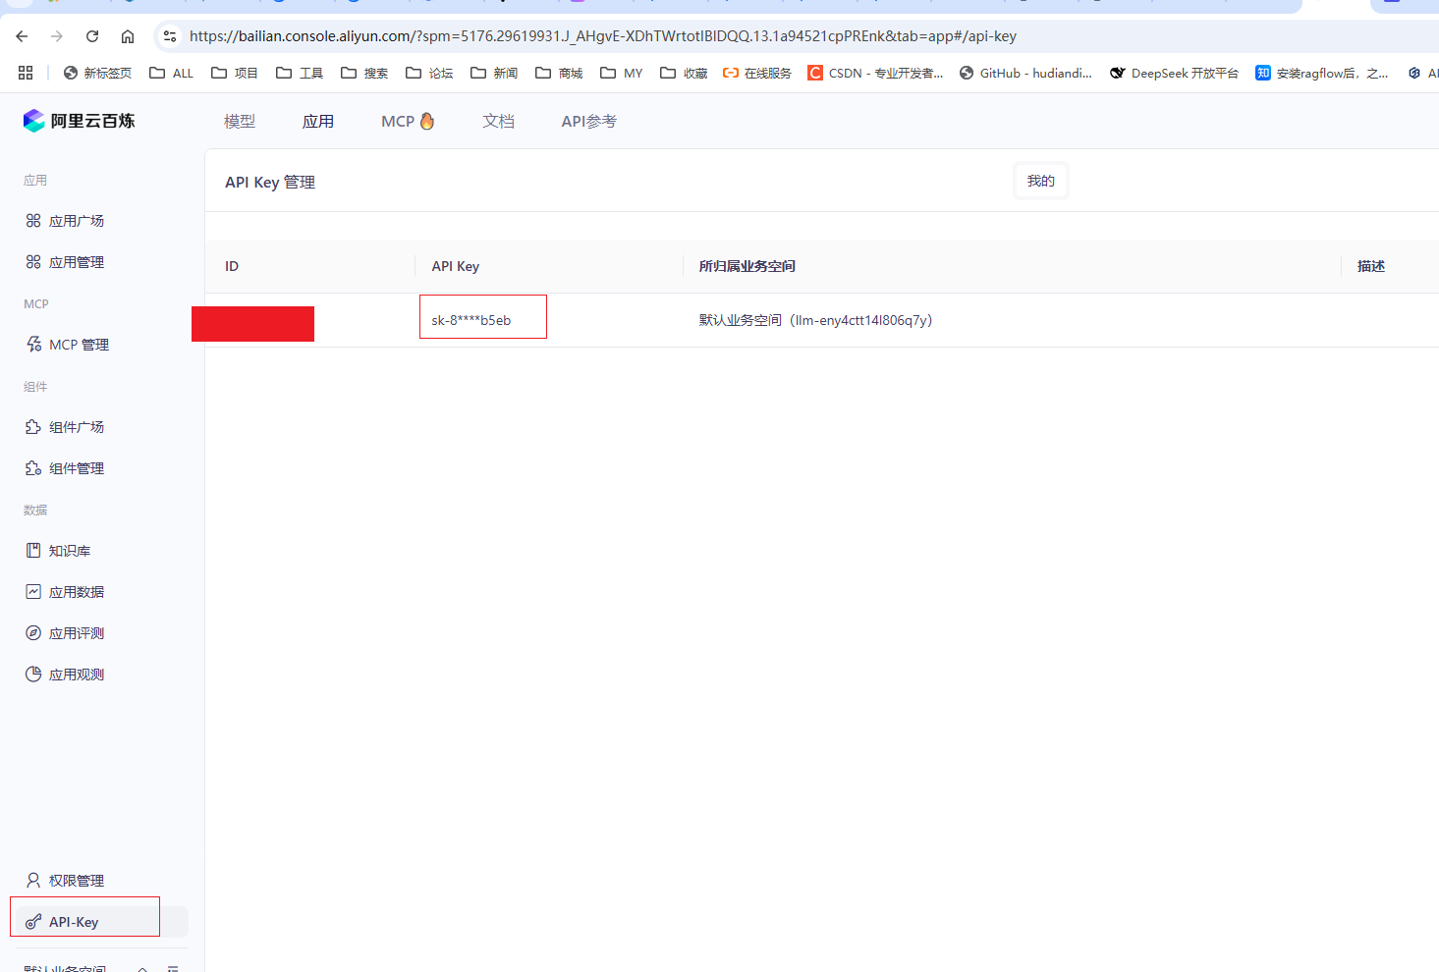The width and height of the screenshot is (1439, 972).
Task: Open 应用广场 in the sidebar
Action: 77,221
